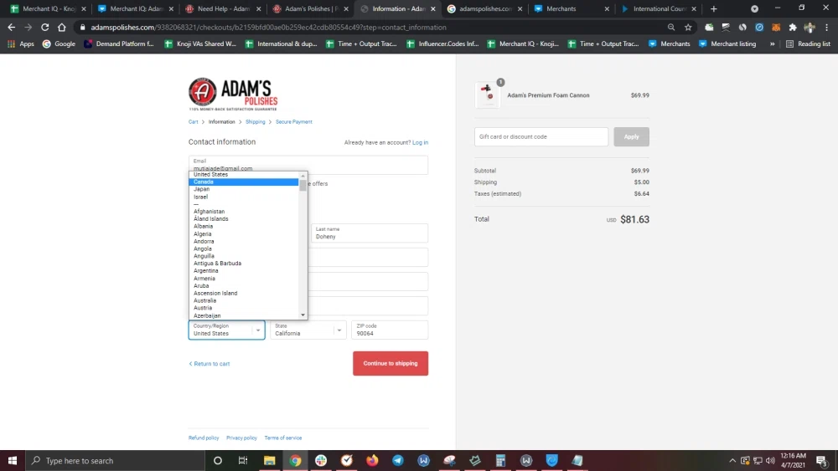Click the browser home icon

pos(62,27)
